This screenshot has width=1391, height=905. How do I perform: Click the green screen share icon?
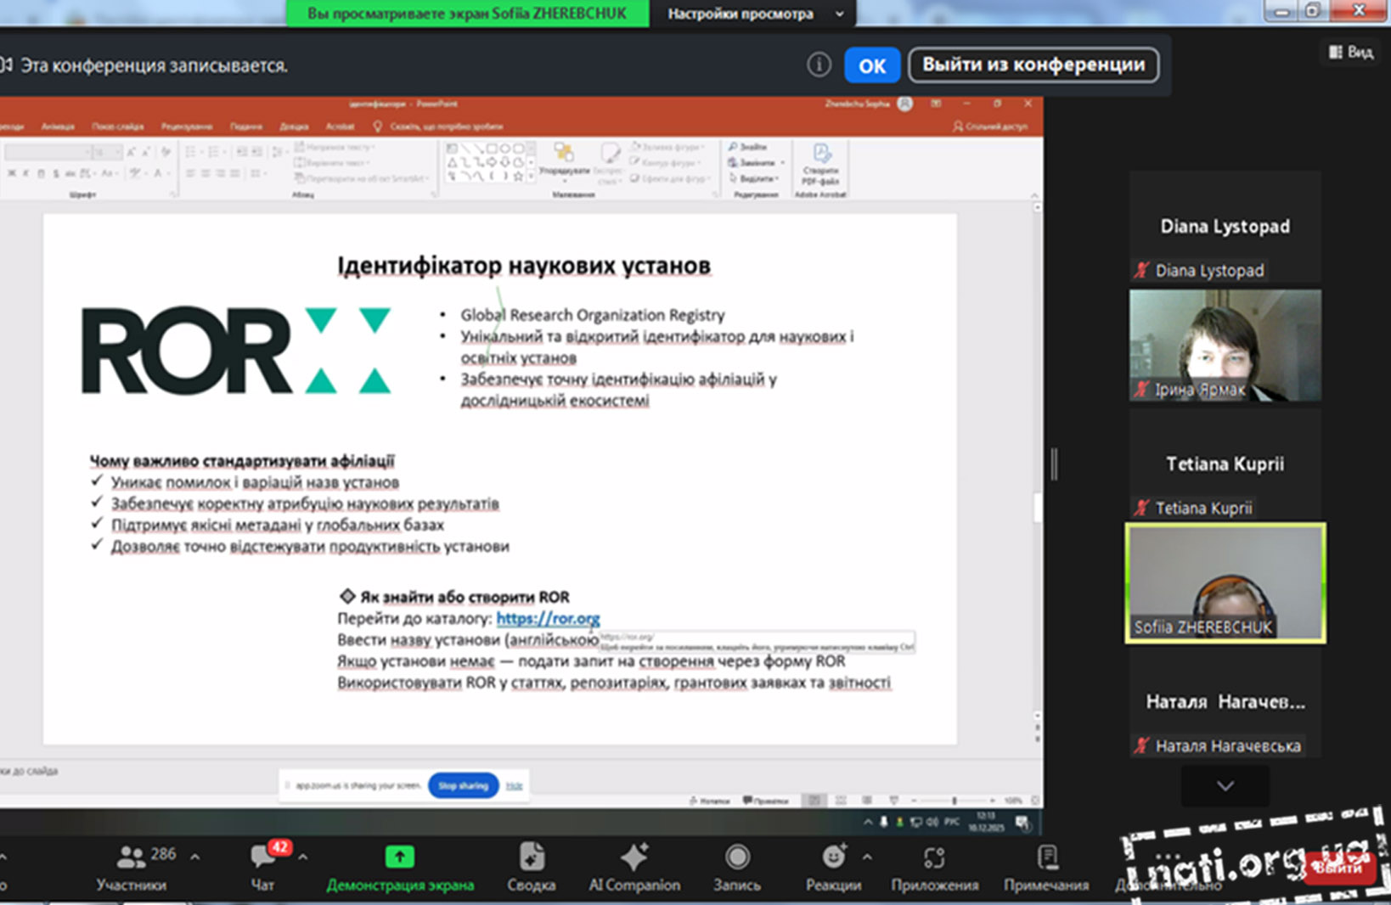coord(399,857)
